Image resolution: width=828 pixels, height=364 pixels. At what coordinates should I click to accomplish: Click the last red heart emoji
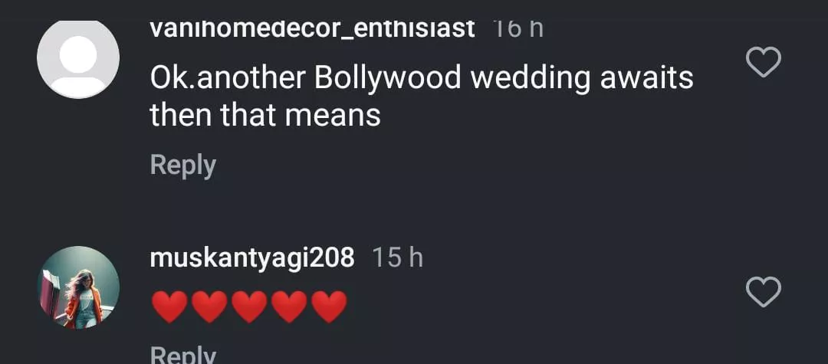tap(330, 307)
